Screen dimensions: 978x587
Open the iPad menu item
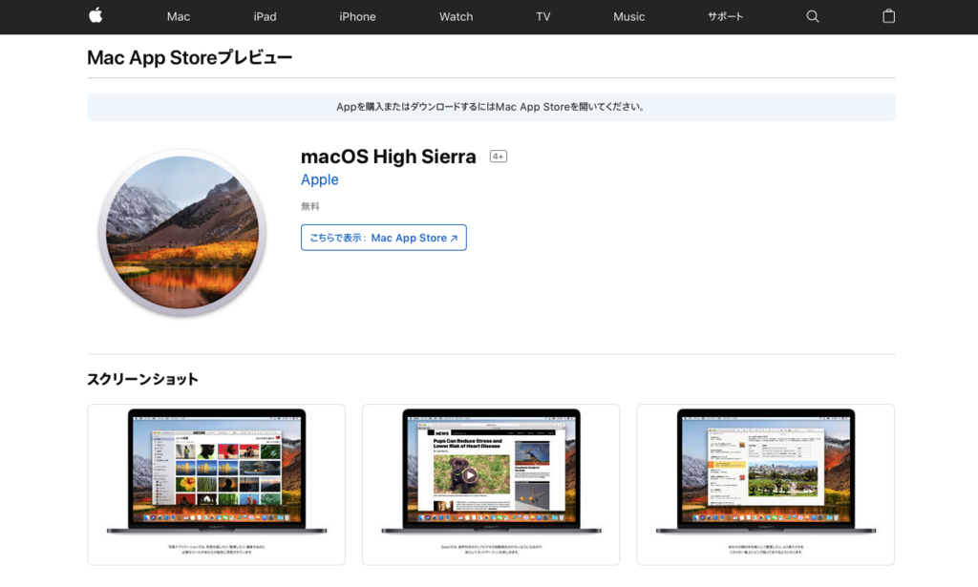coord(266,17)
